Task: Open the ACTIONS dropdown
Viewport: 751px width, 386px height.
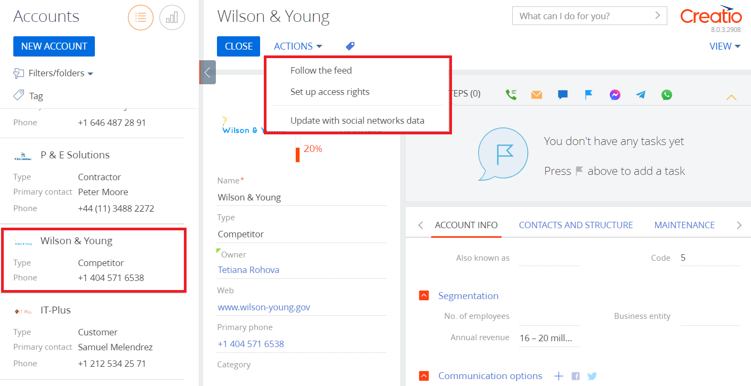Action: 298,46
